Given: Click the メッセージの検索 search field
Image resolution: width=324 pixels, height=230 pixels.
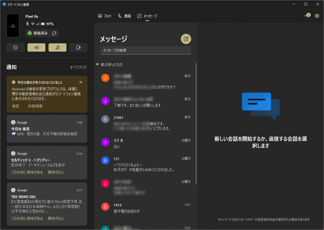Looking at the screenshot, I should pyautogui.click(x=146, y=50).
